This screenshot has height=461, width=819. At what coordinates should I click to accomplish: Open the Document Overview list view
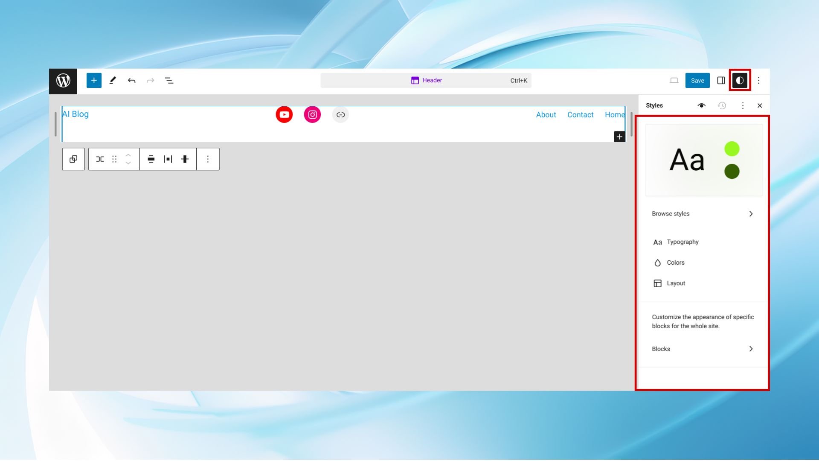pos(169,81)
